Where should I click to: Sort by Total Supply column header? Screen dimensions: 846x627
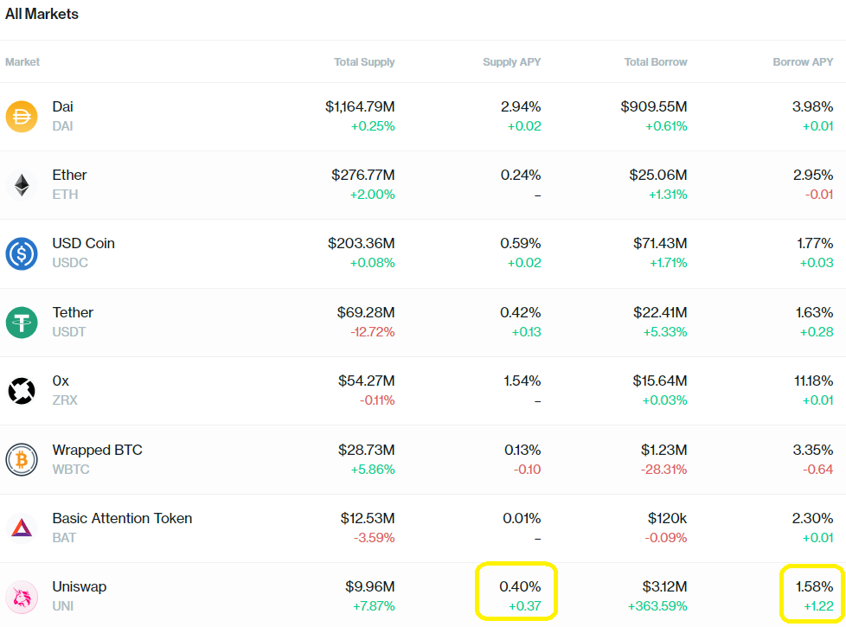point(364,62)
